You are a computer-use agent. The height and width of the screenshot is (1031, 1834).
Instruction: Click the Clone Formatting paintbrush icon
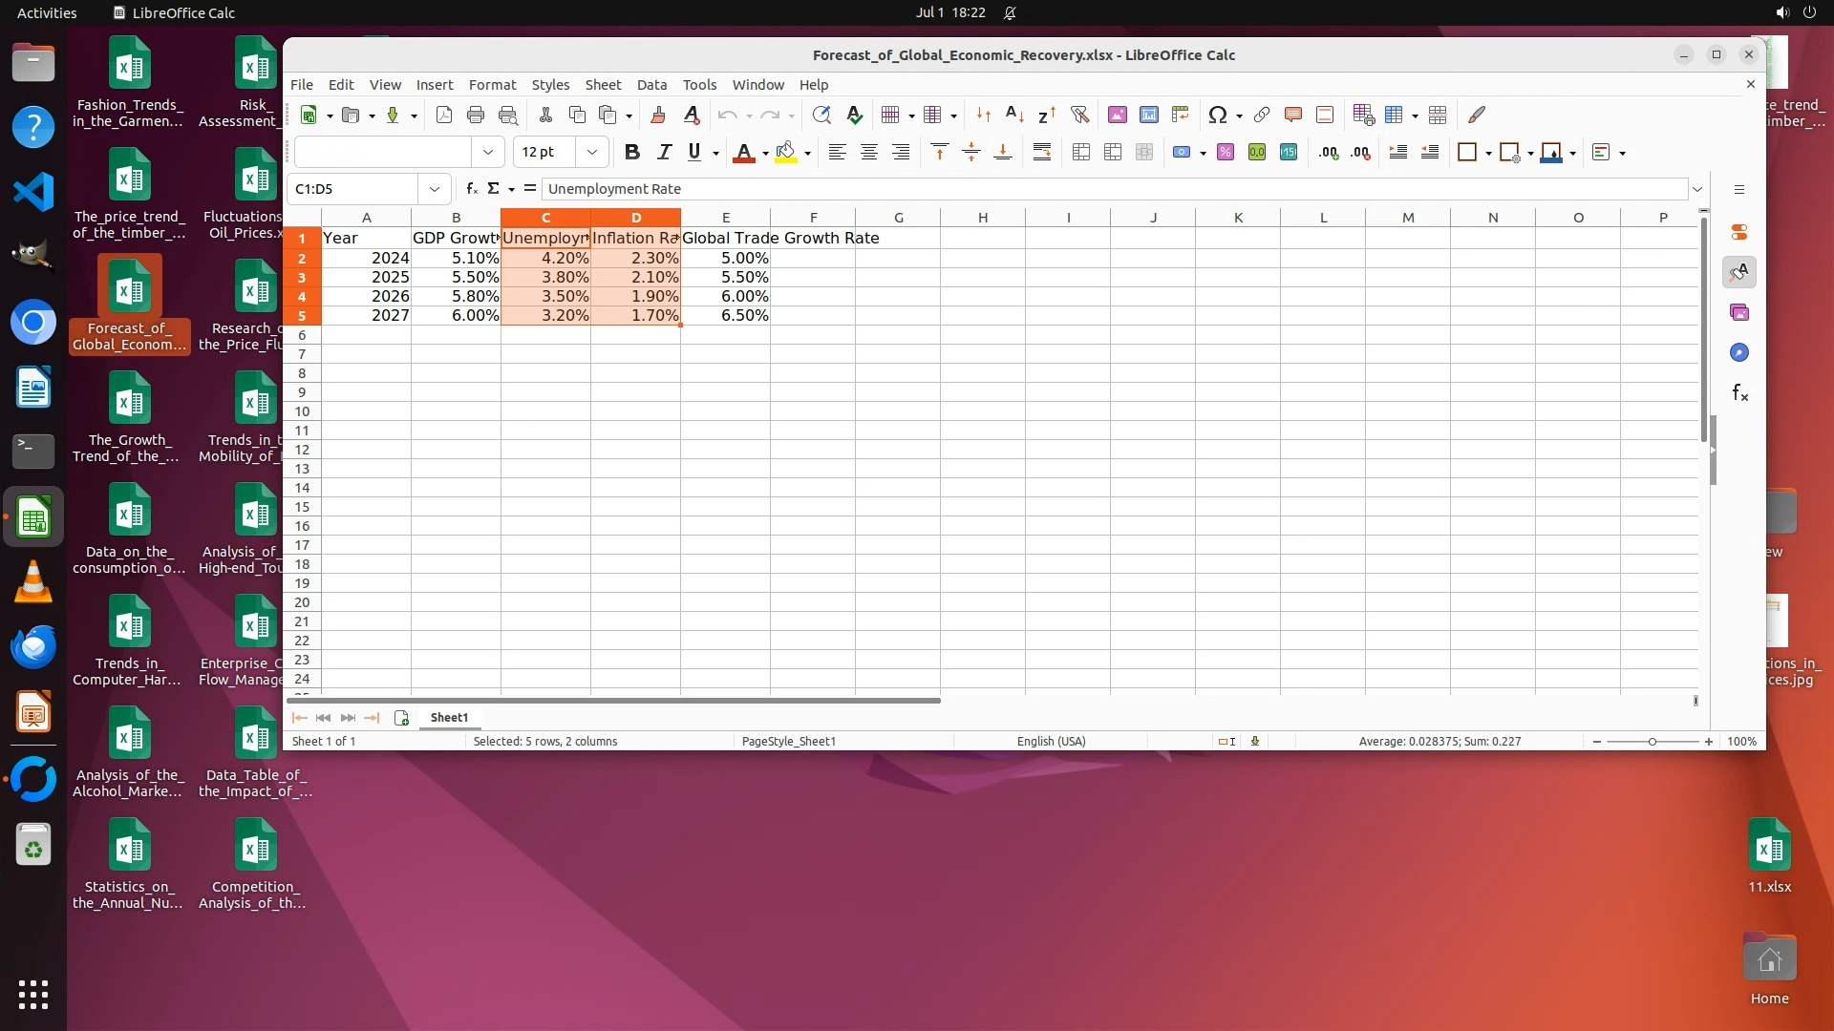click(657, 116)
